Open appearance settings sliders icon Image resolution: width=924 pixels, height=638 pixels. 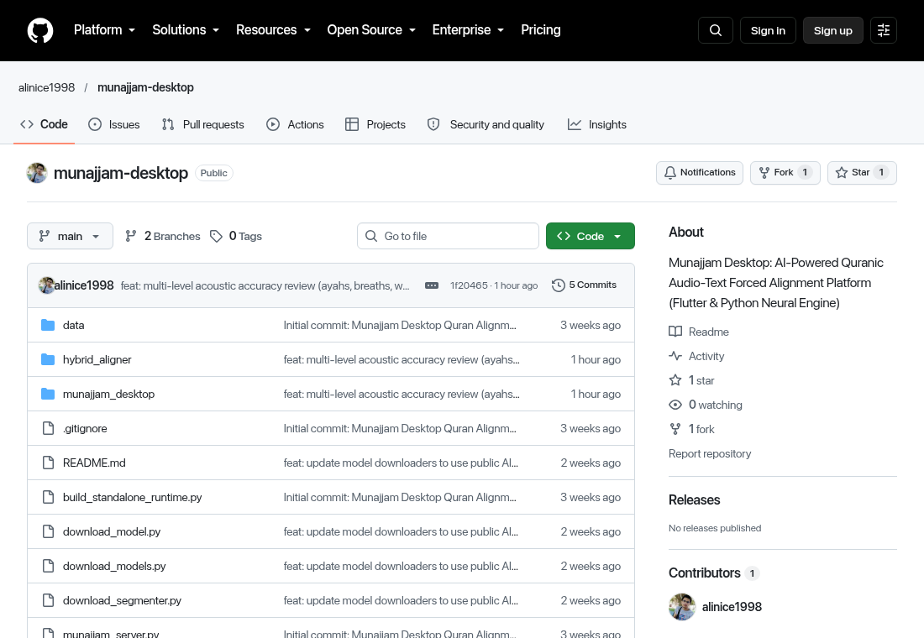coord(884,30)
